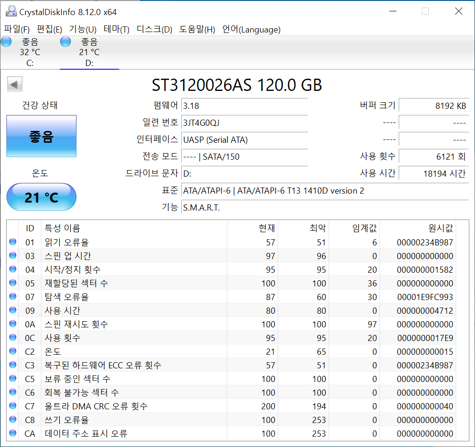Select 울트라 DMA CRC 오류 횟수 attribute name
Viewport: 475px width, 447px height.
pyautogui.click(x=96, y=406)
